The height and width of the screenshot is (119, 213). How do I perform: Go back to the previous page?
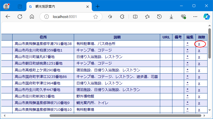click(x=8, y=17)
